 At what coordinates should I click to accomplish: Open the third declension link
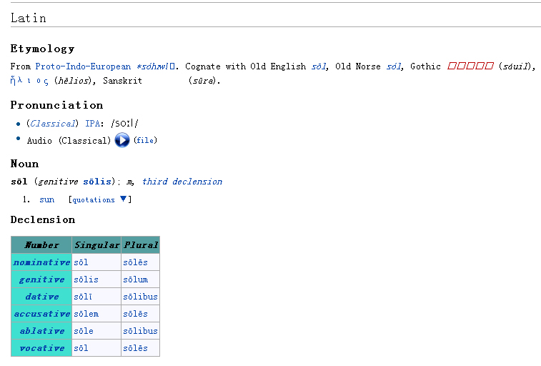coord(182,182)
